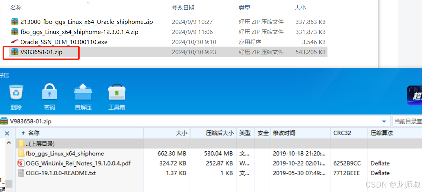Click the V983658-01.zip path field text
The width and height of the screenshot is (422, 192).
[x=31, y=121]
